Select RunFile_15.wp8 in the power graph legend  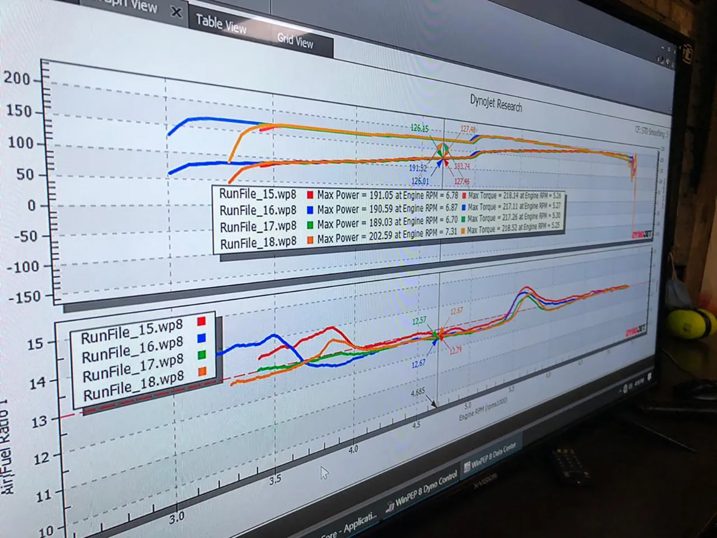point(257,194)
